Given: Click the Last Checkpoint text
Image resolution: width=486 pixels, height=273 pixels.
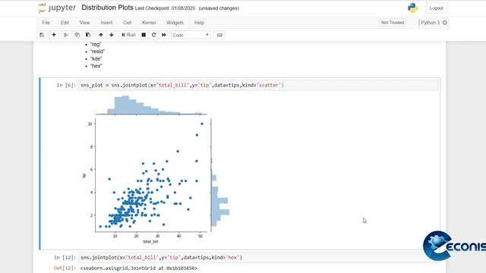Looking at the screenshot, I should (165, 8).
